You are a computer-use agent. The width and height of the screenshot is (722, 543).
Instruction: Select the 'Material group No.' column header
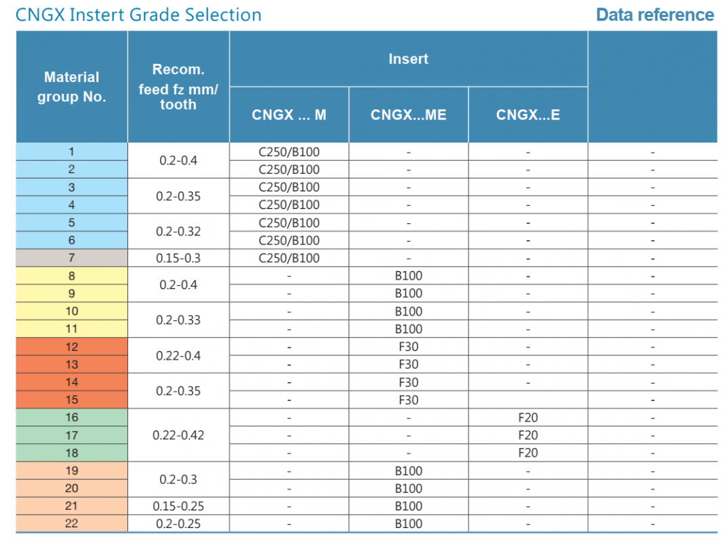(x=72, y=87)
